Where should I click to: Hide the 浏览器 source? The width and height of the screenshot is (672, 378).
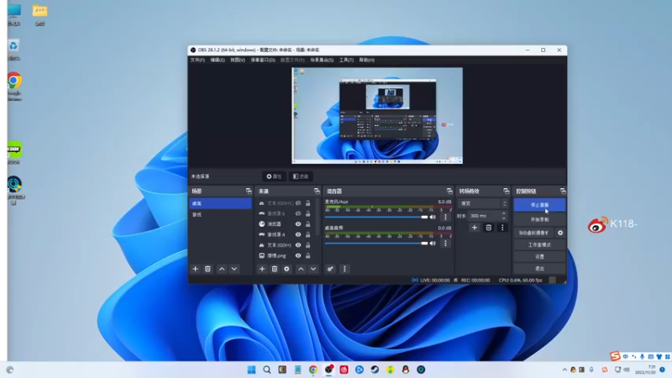point(298,223)
